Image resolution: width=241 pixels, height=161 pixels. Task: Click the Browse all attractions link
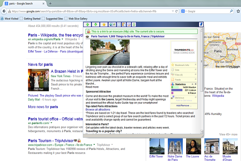[x=98, y=110]
